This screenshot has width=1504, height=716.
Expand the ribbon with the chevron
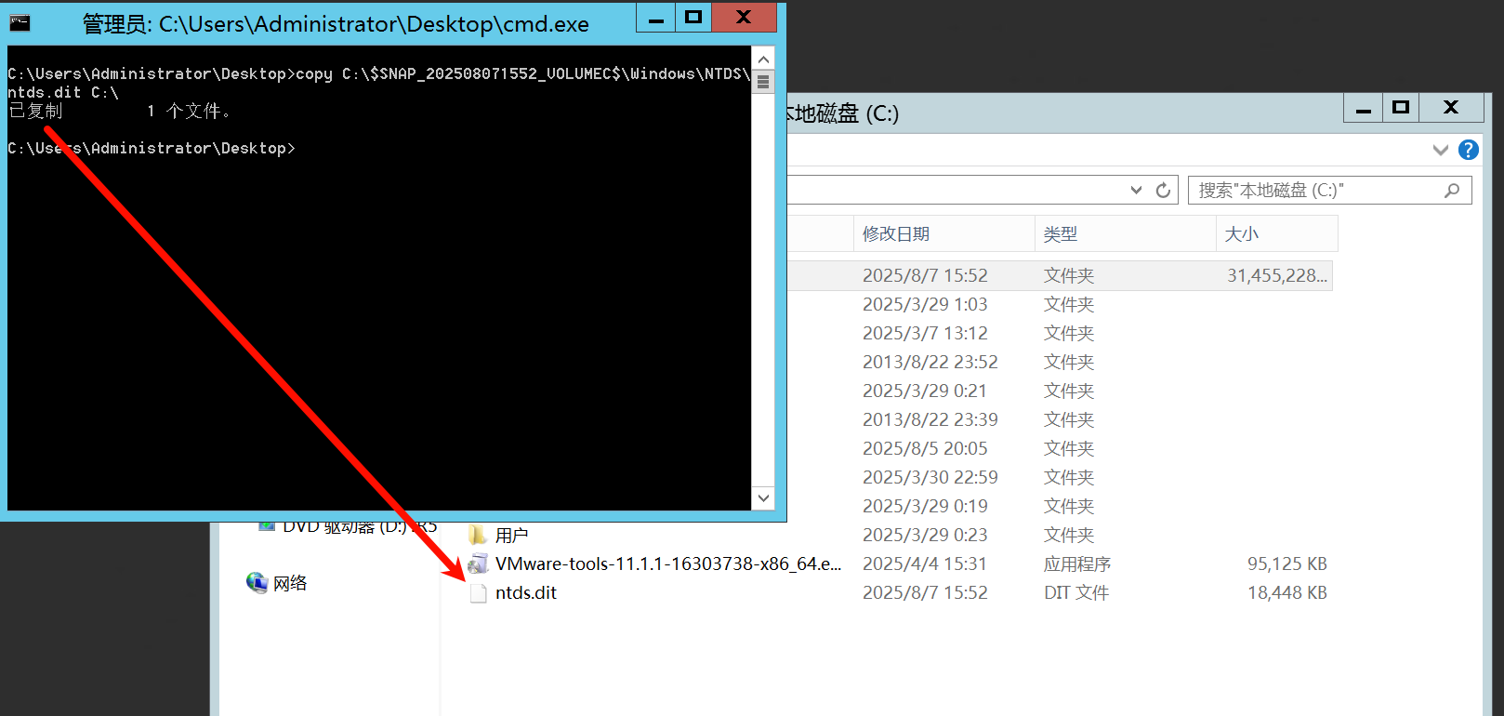[1441, 150]
